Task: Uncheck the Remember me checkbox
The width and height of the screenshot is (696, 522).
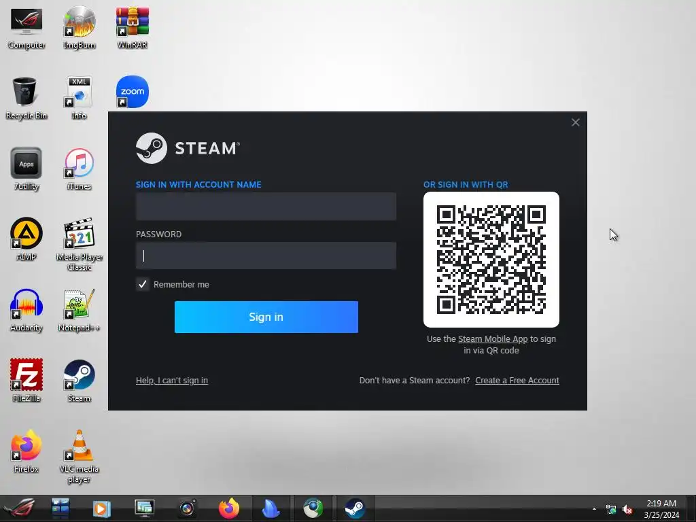Action: [143, 284]
